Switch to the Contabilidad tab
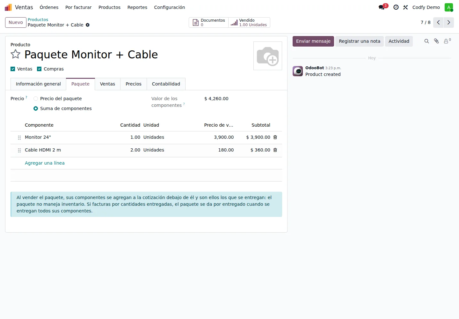 [x=166, y=84]
